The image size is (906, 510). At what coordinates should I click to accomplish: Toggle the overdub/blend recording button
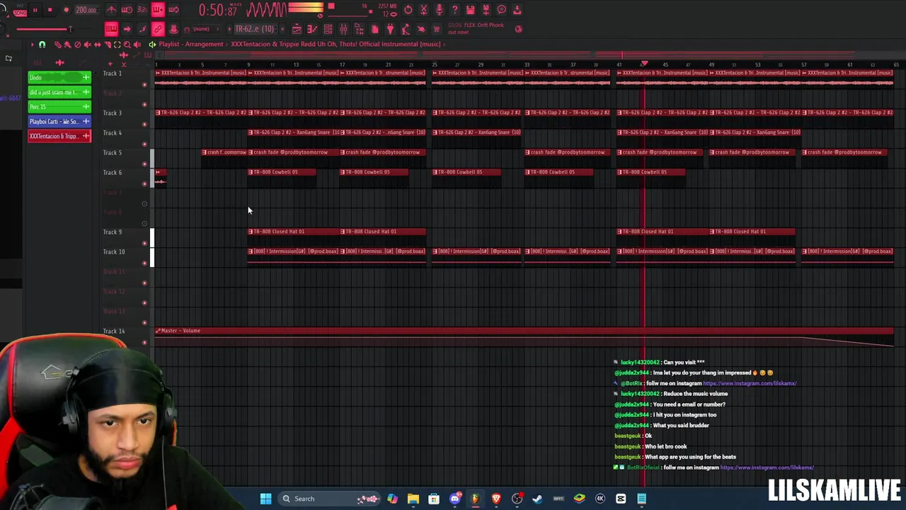158,10
